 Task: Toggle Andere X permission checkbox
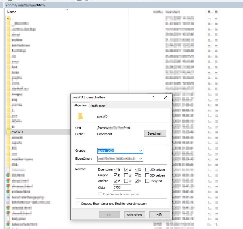136,181
